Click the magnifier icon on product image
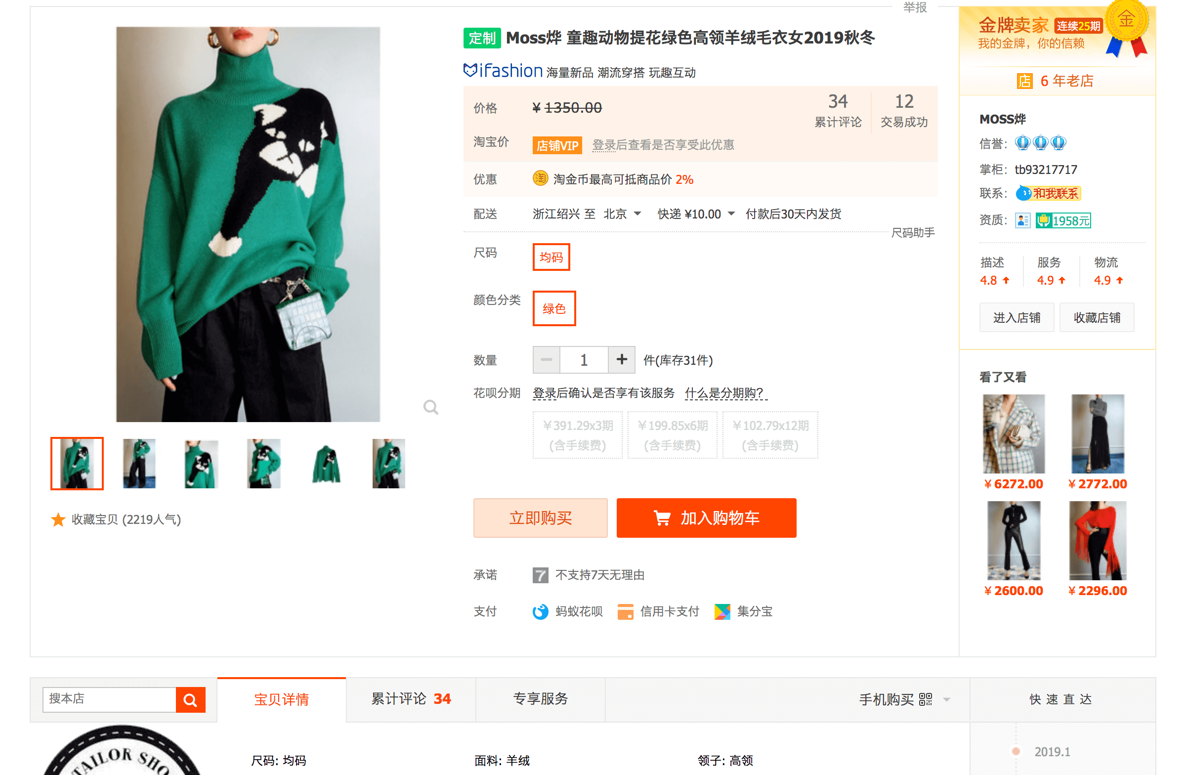 coord(430,407)
